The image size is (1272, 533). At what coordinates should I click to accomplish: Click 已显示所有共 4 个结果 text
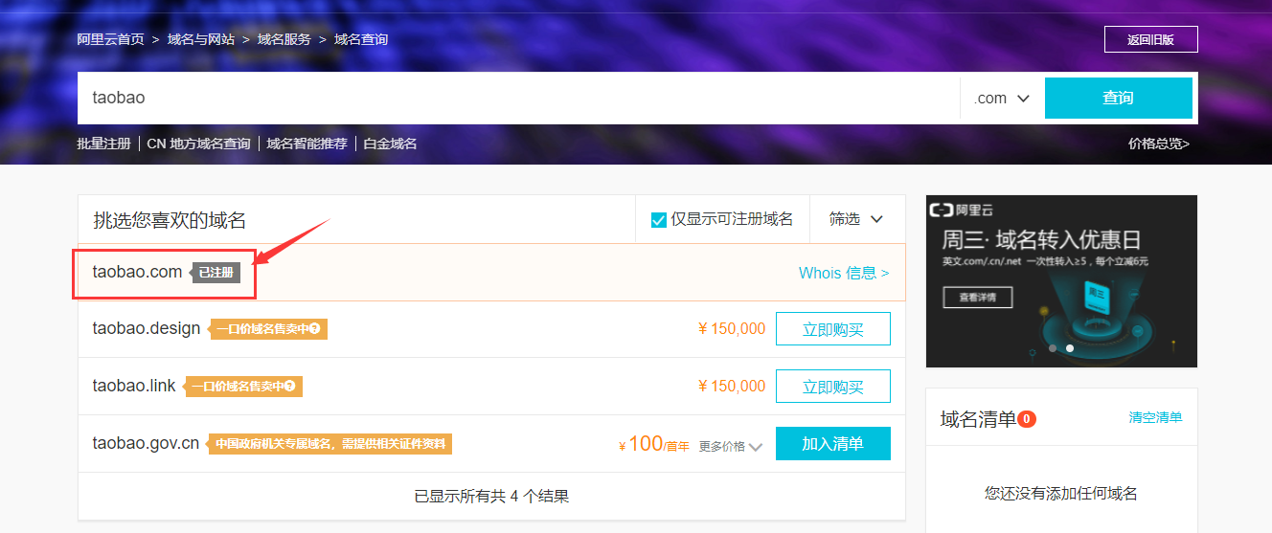(491, 496)
